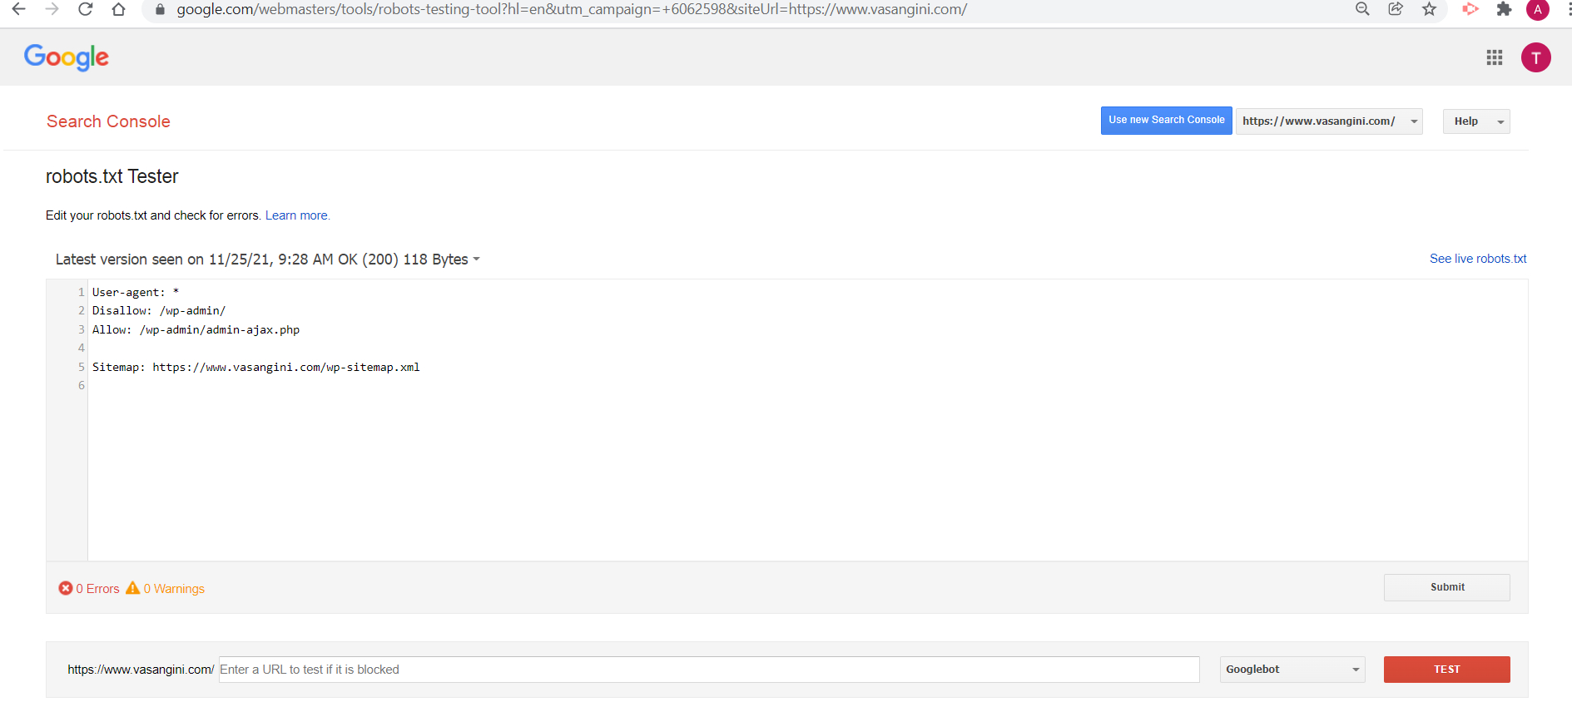Click the URL to test input field

coord(709,670)
